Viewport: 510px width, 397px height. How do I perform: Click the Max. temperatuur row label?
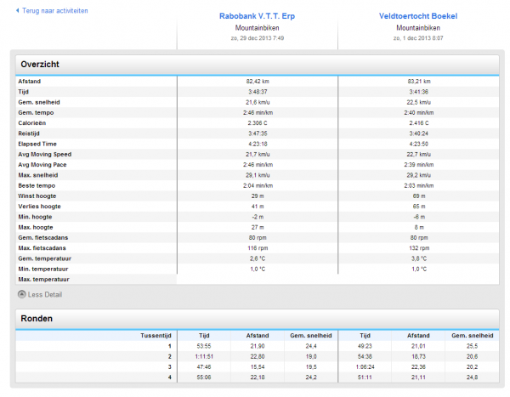pyautogui.click(x=44, y=279)
